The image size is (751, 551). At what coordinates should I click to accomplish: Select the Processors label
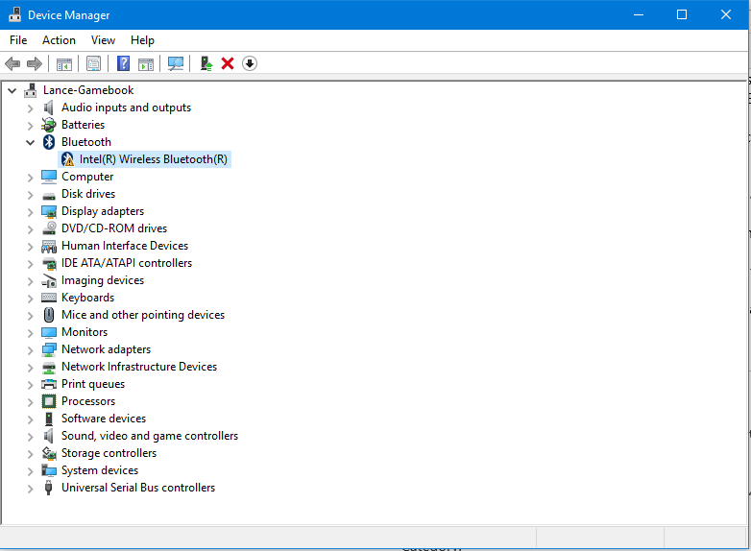point(88,401)
